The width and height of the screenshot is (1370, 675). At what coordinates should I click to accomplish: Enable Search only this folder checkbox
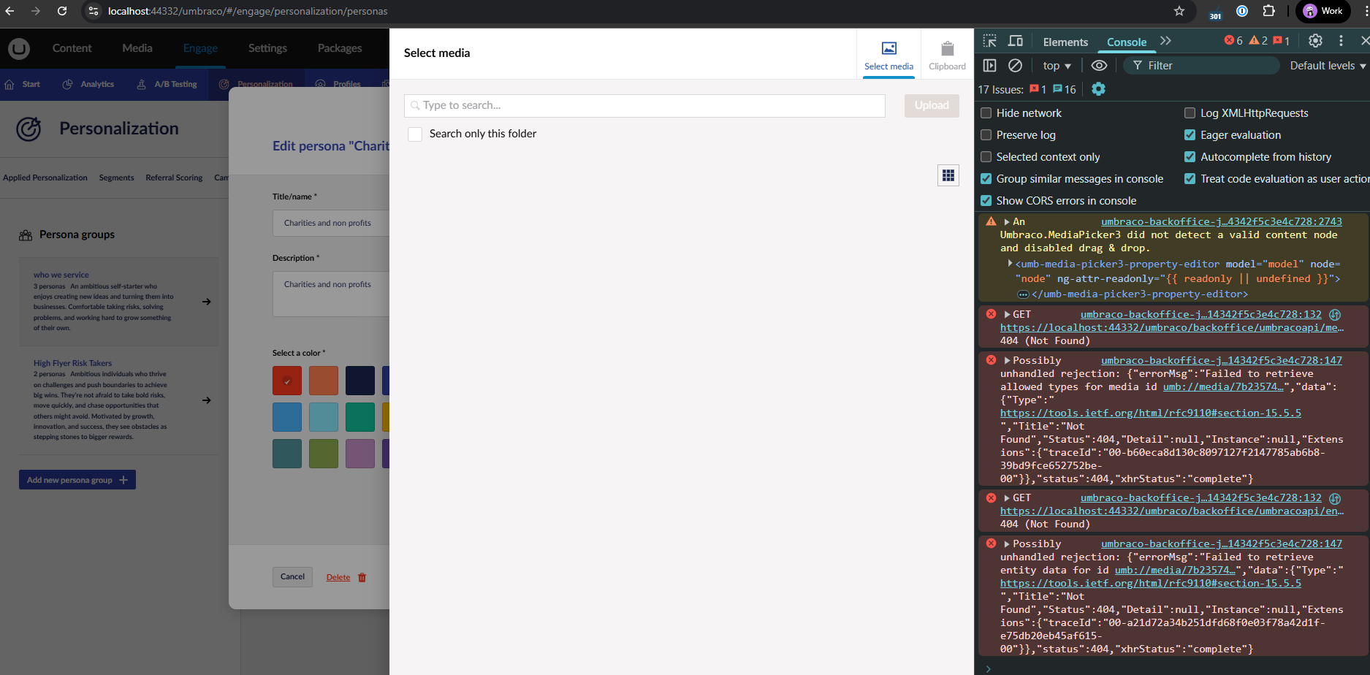click(x=415, y=134)
